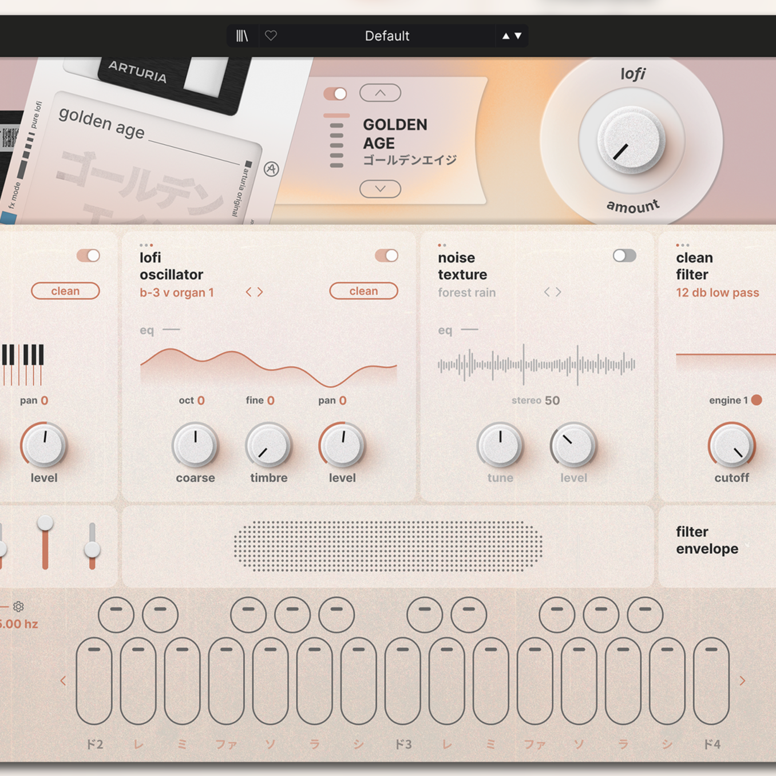The width and height of the screenshot is (776, 776).
Task: Toggle the Golden Age engine switch
Action: [x=334, y=93]
